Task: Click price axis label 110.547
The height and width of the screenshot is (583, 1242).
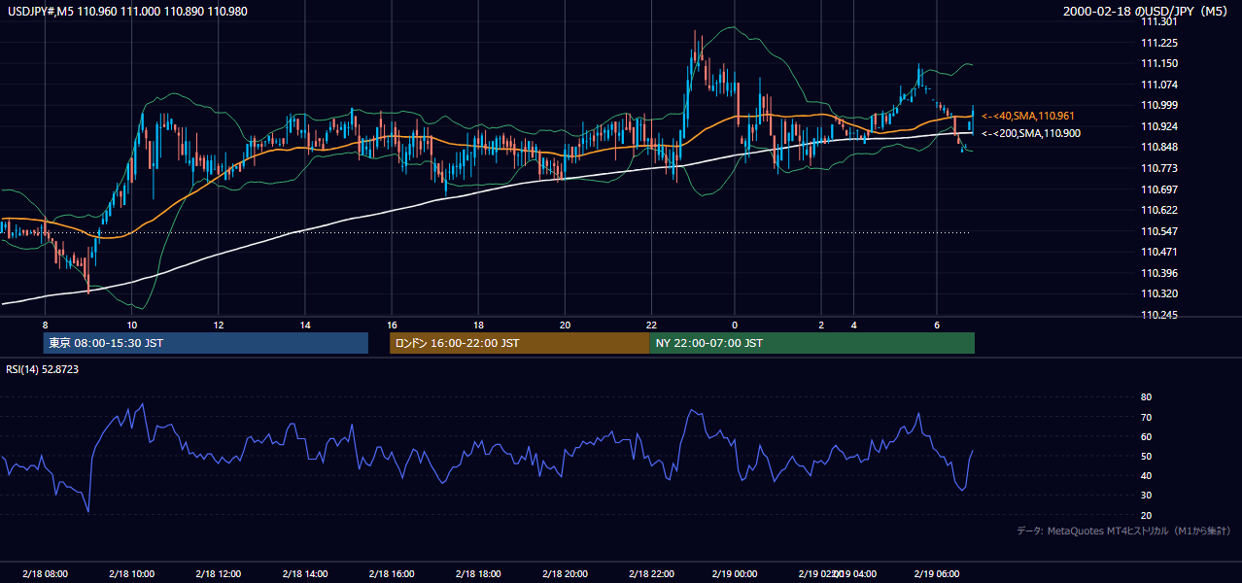Action: tap(1159, 231)
